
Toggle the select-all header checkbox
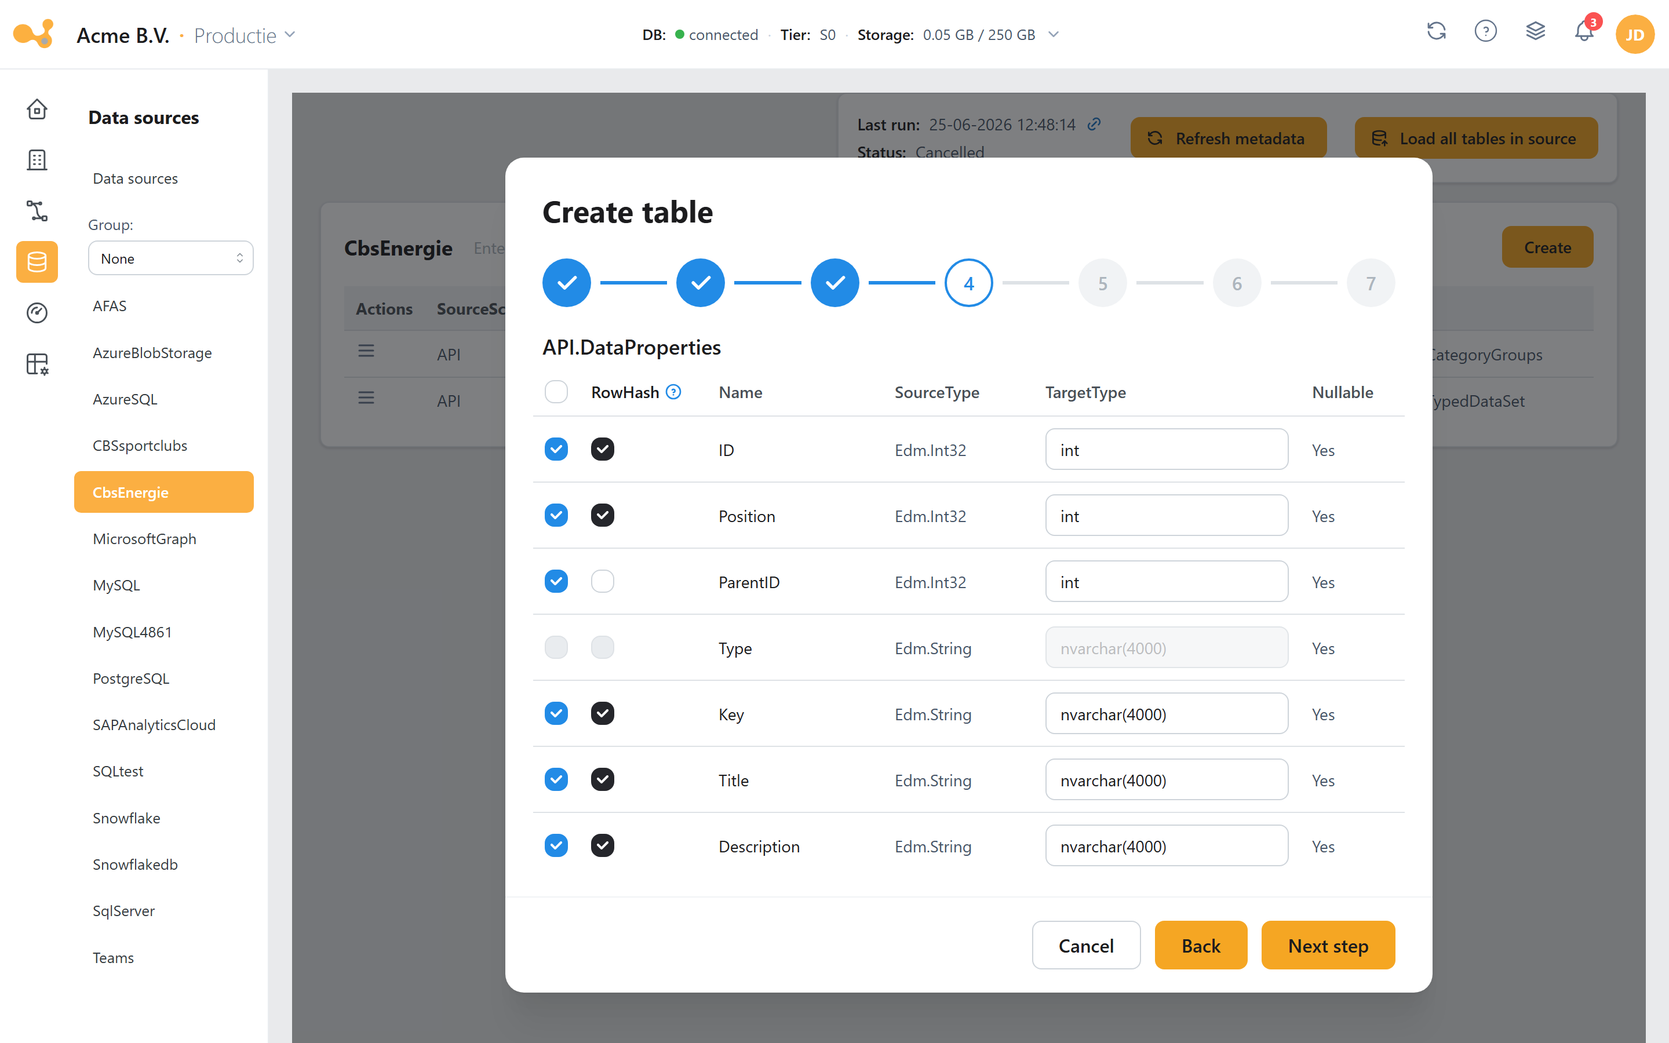coord(556,392)
